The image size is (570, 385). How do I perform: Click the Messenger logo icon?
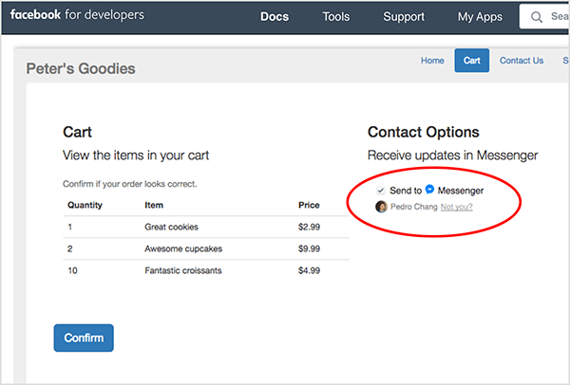[429, 190]
